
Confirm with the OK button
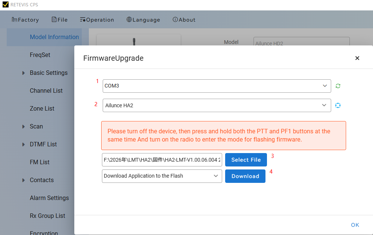pyautogui.click(x=355, y=225)
